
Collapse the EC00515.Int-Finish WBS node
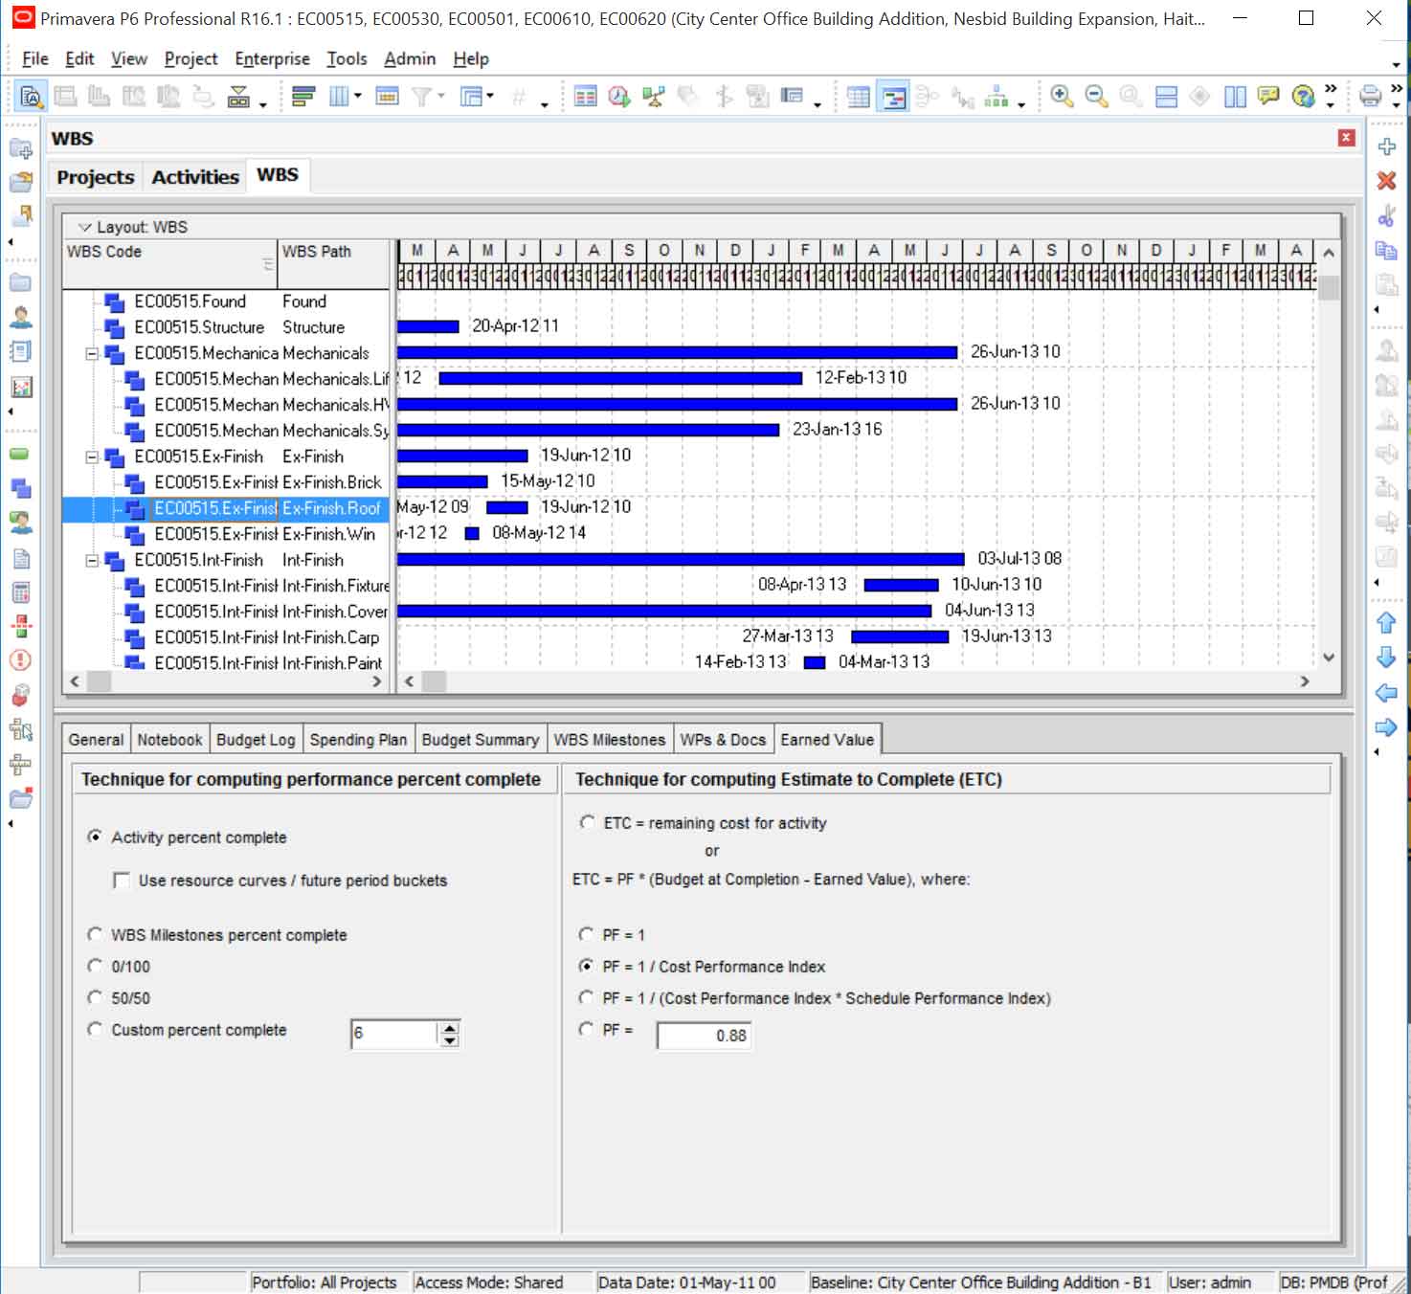pos(92,560)
